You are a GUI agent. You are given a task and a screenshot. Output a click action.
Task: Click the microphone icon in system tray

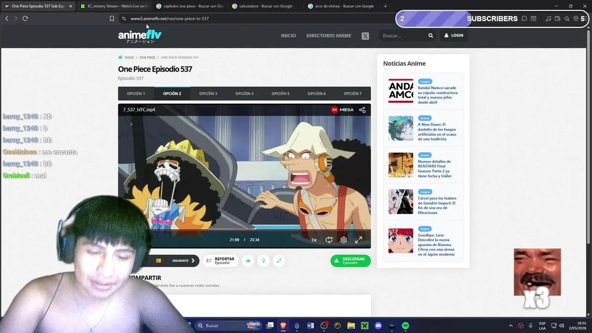pyautogui.click(x=530, y=326)
